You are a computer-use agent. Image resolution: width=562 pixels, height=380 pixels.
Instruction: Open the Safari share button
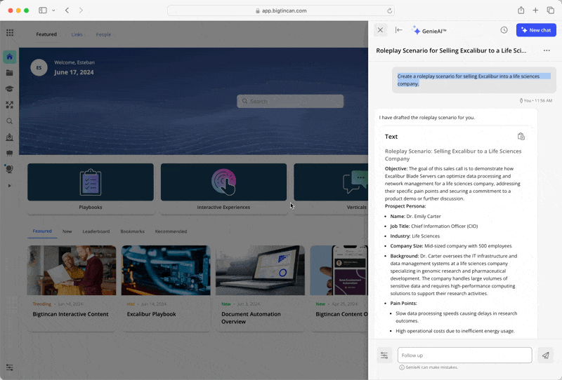click(x=521, y=11)
